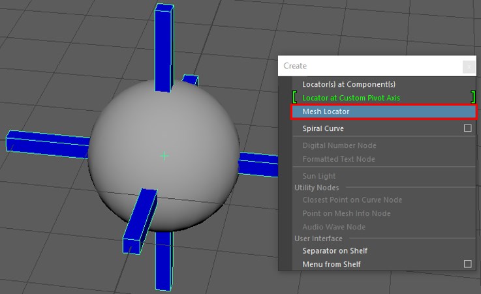Click the Digital Number Node item
This screenshot has height=294, width=481.
(339, 145)
